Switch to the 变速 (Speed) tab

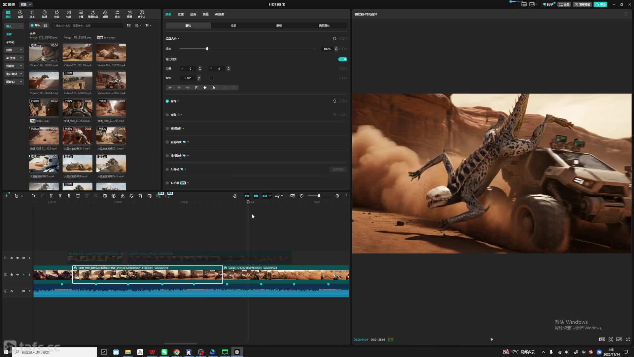click(181, 14)
